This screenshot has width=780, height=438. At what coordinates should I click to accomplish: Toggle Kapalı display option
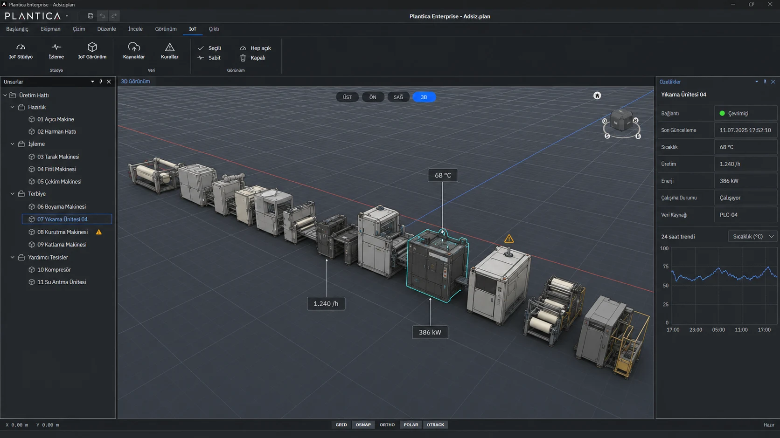point(252,58)
